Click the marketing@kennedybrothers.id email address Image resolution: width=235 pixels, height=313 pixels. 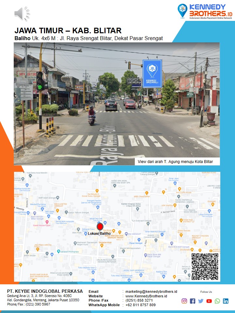(151, 291)
